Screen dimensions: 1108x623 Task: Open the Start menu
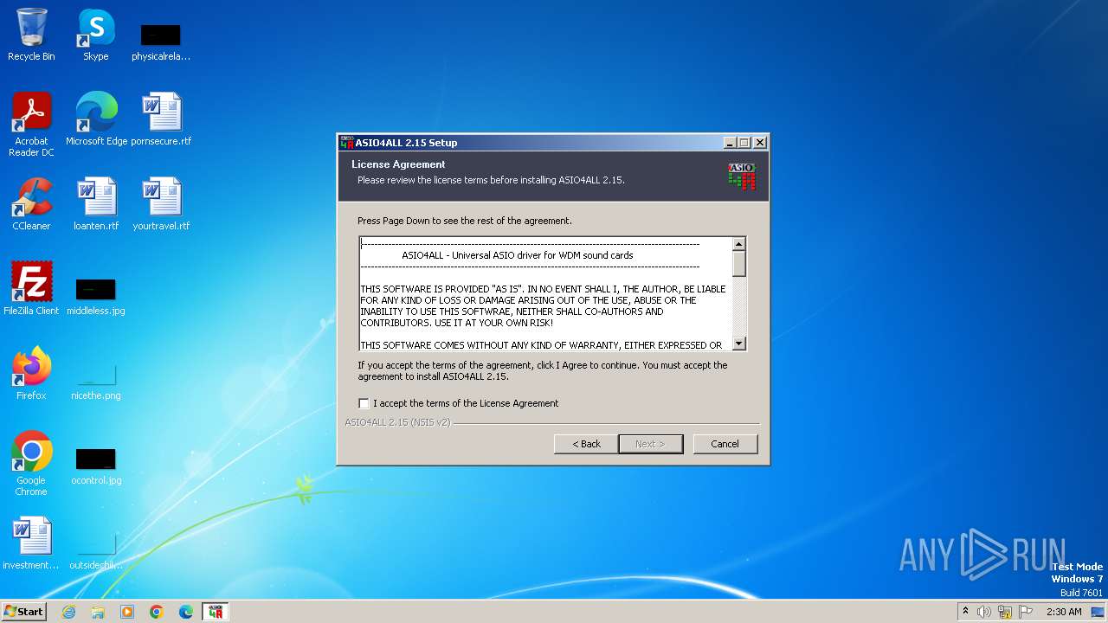coord(23,612)
